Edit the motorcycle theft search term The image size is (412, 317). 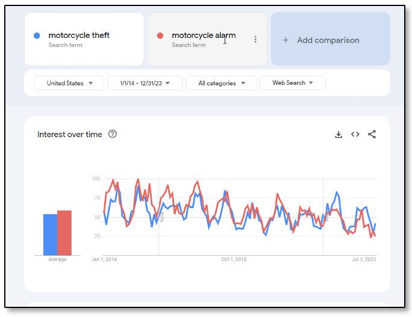[79, 35]
